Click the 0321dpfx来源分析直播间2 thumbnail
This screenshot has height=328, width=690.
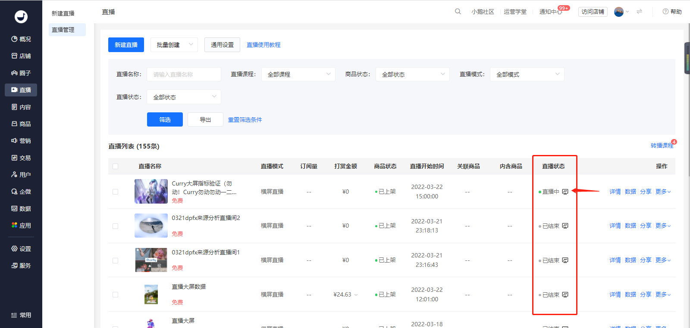tap(151, 226)
